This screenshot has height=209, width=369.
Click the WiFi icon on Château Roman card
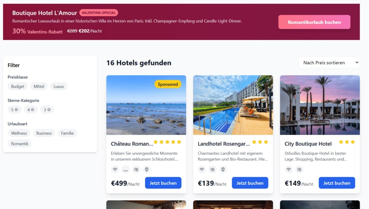115,169
